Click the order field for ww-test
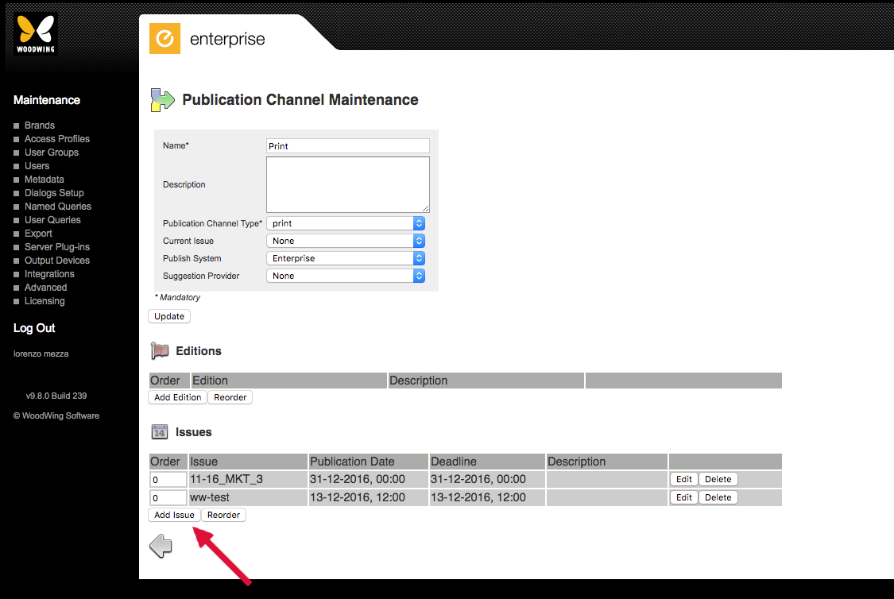This screenshot has width=894, height=599. pos(168,498)
